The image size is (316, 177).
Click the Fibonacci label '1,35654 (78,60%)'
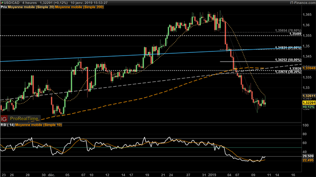point(288,31)
